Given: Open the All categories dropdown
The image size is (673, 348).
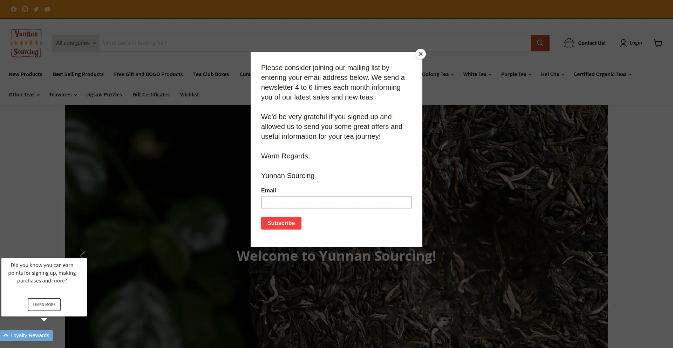Looking at the screenshot, I should coord(76,43).
